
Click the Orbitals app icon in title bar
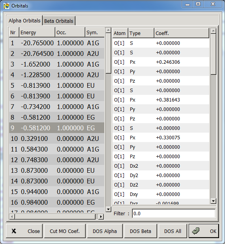pyautogui.click(x=6, y=6)
